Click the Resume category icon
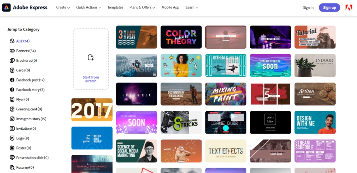 pyautogui.click(x=12, y=168)
